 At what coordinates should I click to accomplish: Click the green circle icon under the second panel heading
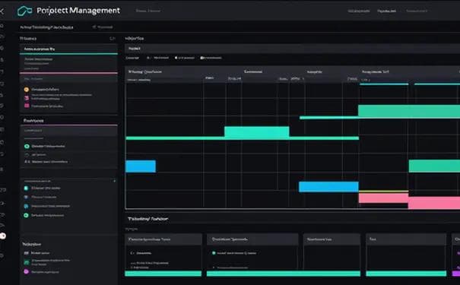tap(27, 146)
